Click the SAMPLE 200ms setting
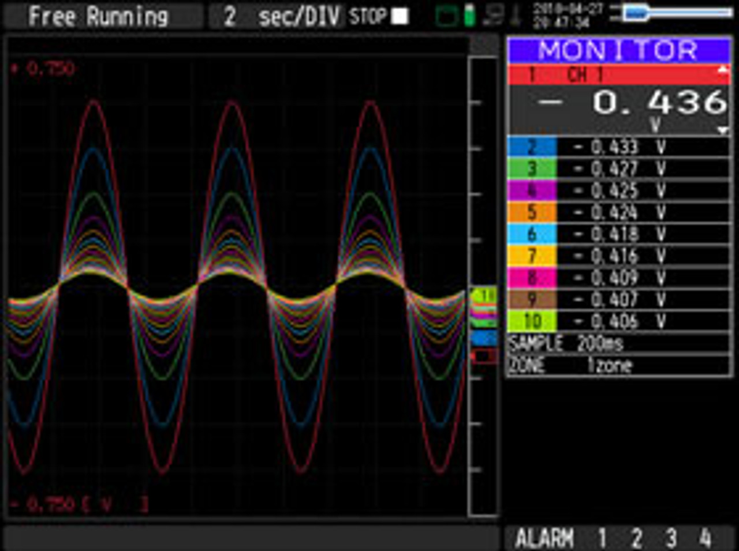 point(618,343)
